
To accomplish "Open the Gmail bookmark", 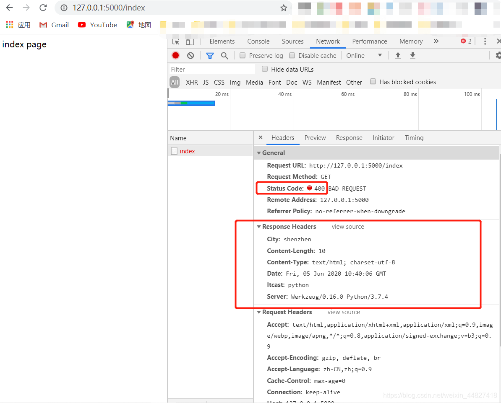I will pyautogui.click(x=54, y=25).
